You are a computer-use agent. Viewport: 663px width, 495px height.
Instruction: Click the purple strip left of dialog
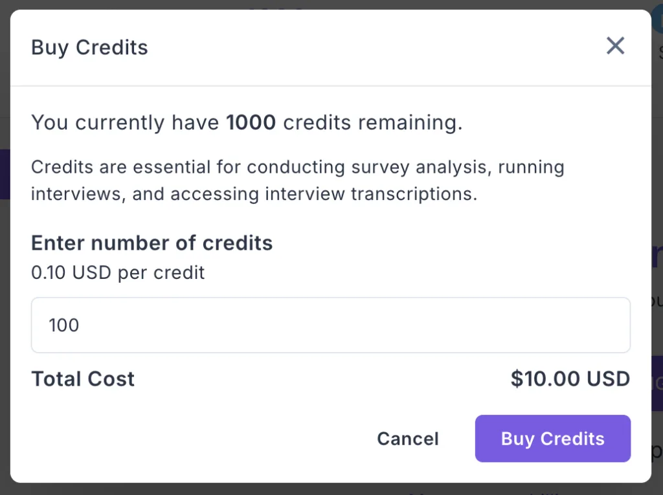point(5,173)
